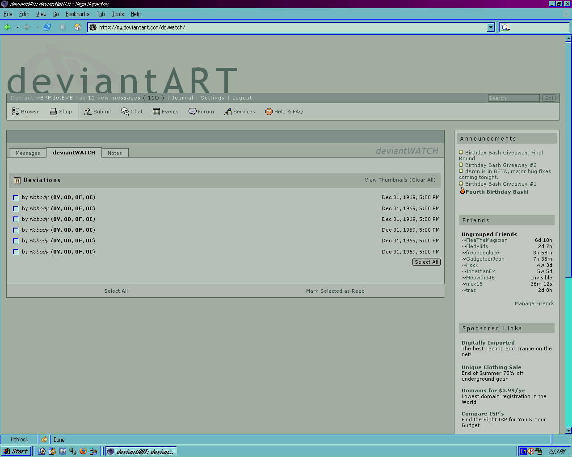
Task: Switch to the Messages tab
Action: tap(28, 153)
